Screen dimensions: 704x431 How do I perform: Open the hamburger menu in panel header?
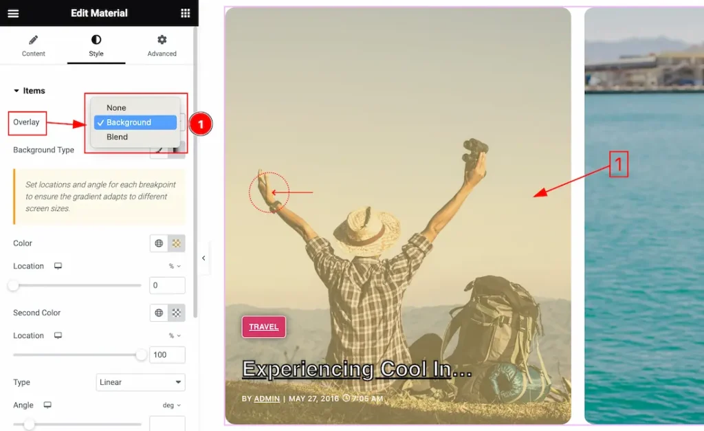(13, 13)
